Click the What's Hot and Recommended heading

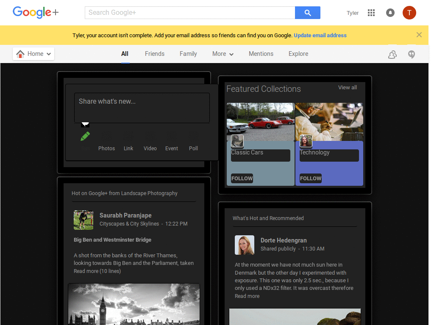pos(268,218)
